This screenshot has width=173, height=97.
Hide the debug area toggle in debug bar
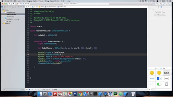click(27, 90)
